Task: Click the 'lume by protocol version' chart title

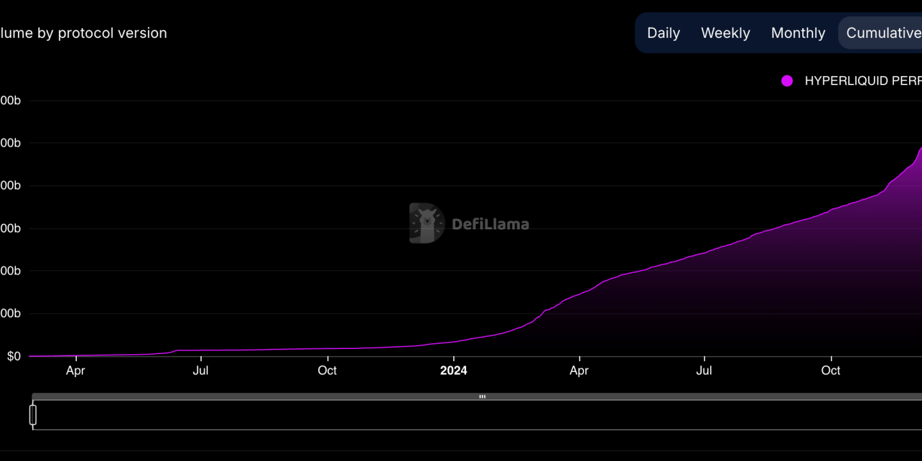Action: pos(83,33)
